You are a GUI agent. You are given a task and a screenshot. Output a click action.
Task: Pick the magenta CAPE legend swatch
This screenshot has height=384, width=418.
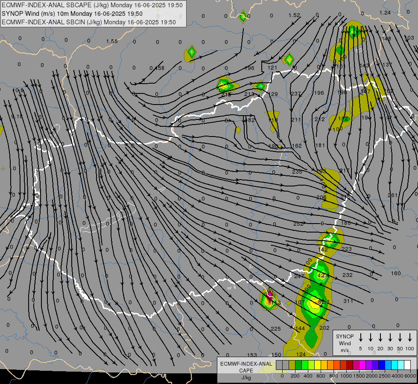click(362, 365)
